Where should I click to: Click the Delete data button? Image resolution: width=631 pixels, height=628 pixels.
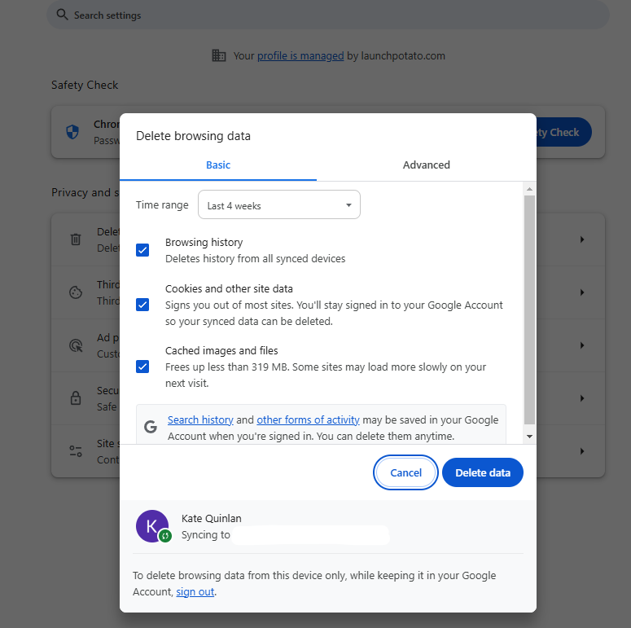pos(482,472)
